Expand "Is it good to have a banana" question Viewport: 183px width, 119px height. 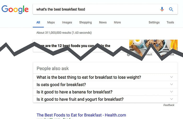pyautogui.click(x=105, y=92)
